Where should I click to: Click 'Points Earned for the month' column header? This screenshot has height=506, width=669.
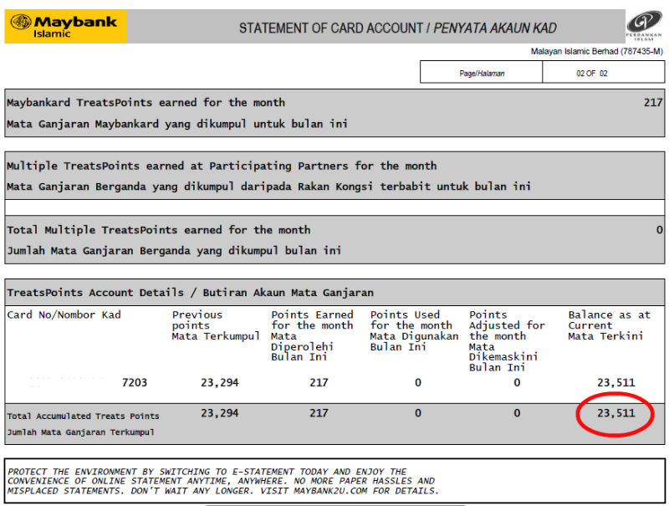pos(312,335)
